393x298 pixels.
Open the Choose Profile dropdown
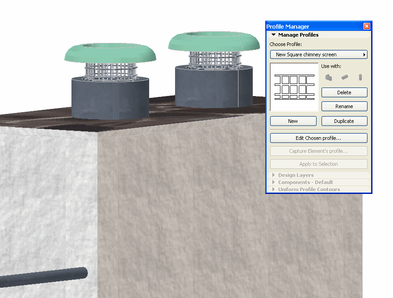click(x=364, y=54)
